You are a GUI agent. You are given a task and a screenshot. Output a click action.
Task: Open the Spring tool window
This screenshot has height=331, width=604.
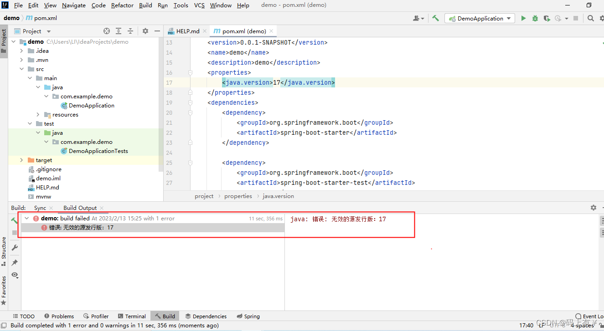click(248, 316)
